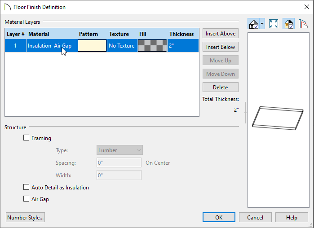Open the Lumber type dropdown

[119, 150]
